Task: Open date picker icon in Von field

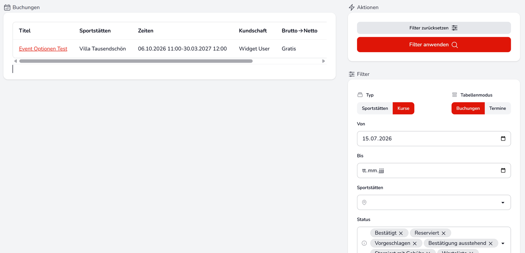Action: pos(503,139)
